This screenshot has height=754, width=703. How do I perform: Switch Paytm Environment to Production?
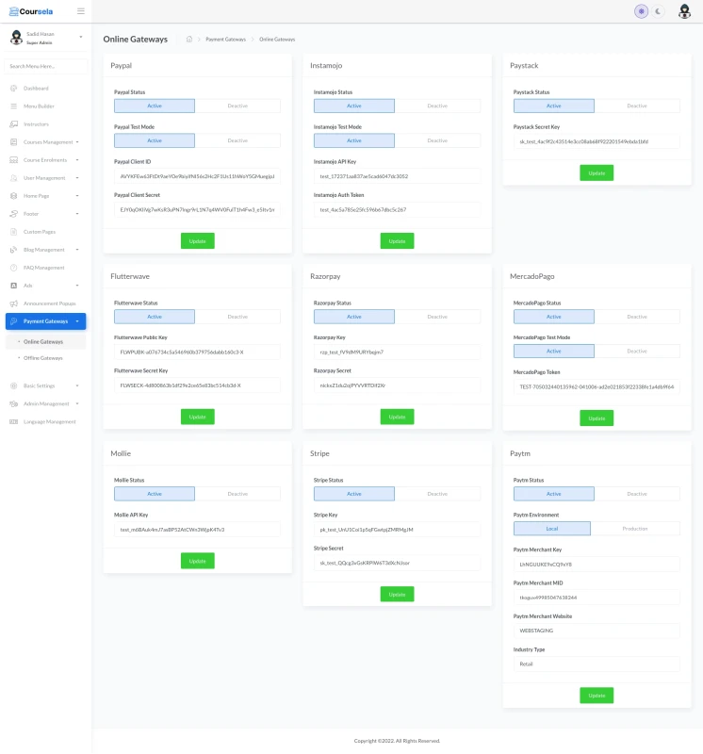click(x=636, y=529)
